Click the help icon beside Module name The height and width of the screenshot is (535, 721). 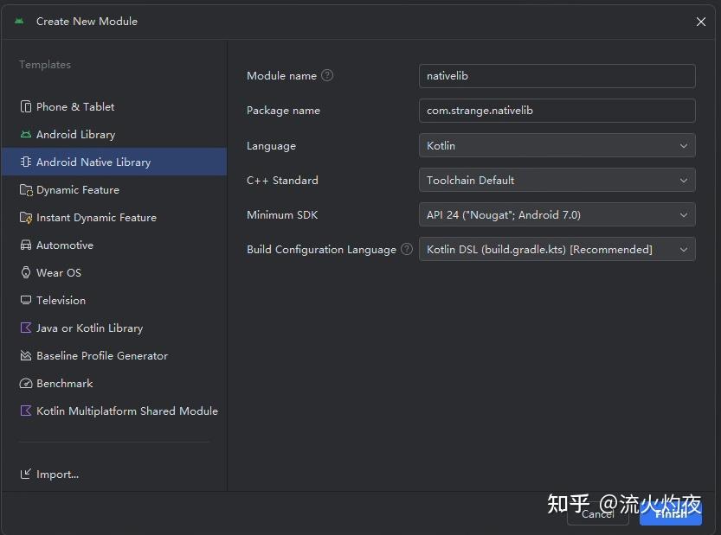coord(327,75)
